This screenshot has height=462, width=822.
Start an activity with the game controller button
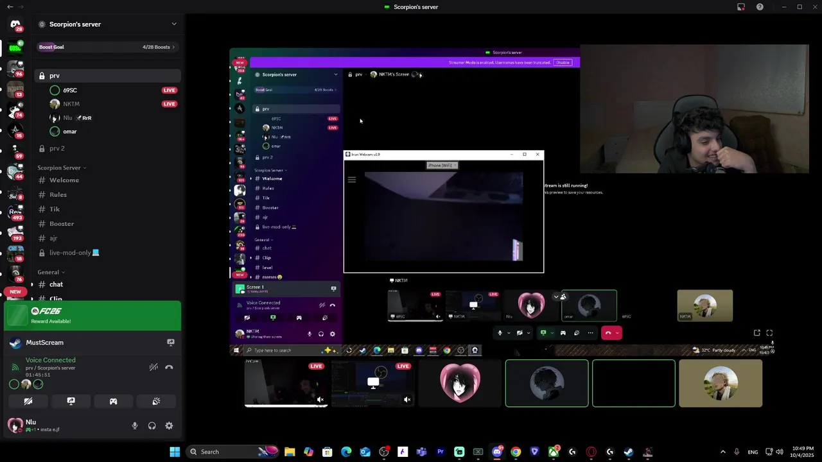(x=113, y=401)
